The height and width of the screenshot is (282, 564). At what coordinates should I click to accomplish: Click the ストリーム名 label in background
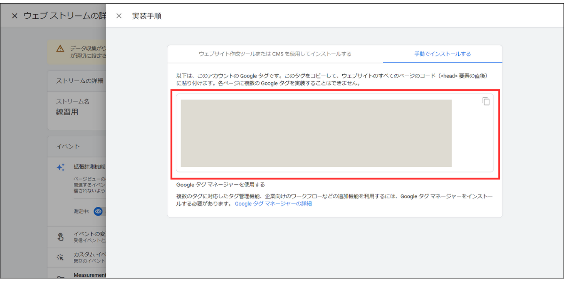pos(73,102)
